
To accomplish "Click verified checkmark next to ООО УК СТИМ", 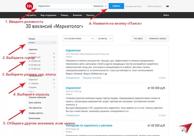I will tap(80, 92).
